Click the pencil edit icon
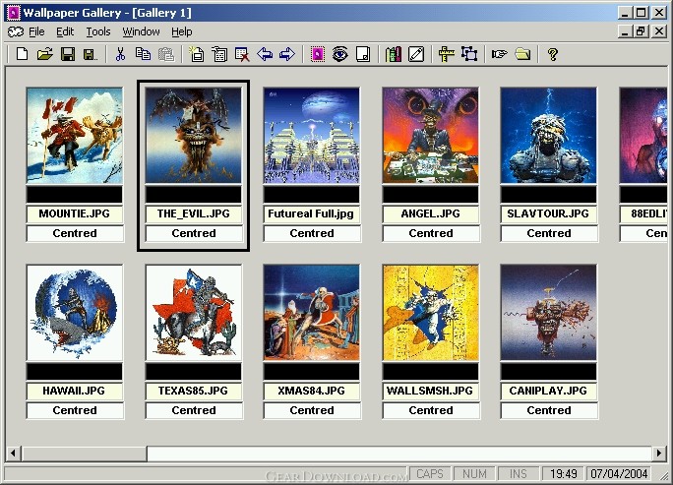Image resolution: width=673 pixels, height=485 pixels. (x=416, y=54)
